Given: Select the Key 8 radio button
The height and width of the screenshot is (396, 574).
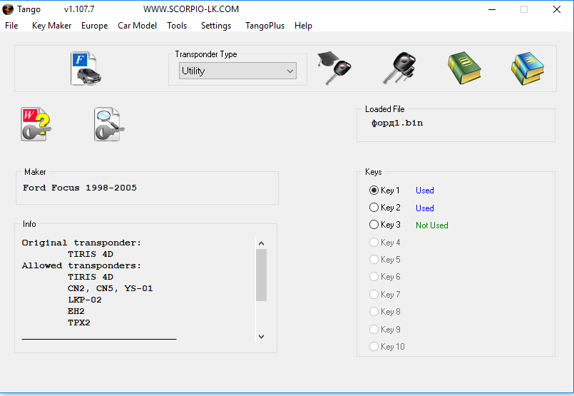Looking at the screenshot, I should point(374,311).
